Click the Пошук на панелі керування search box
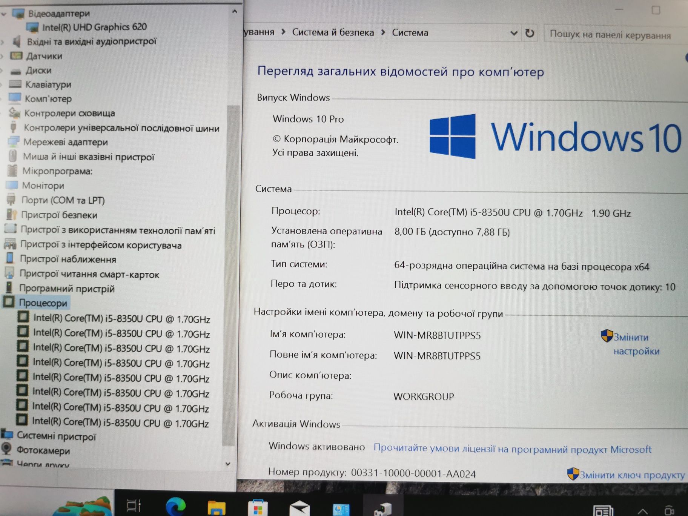 (x=616, y=35)
